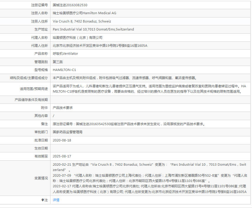Select change record dated 2020-02-21
Screen dimensions: 252x208
pos(150,167)
